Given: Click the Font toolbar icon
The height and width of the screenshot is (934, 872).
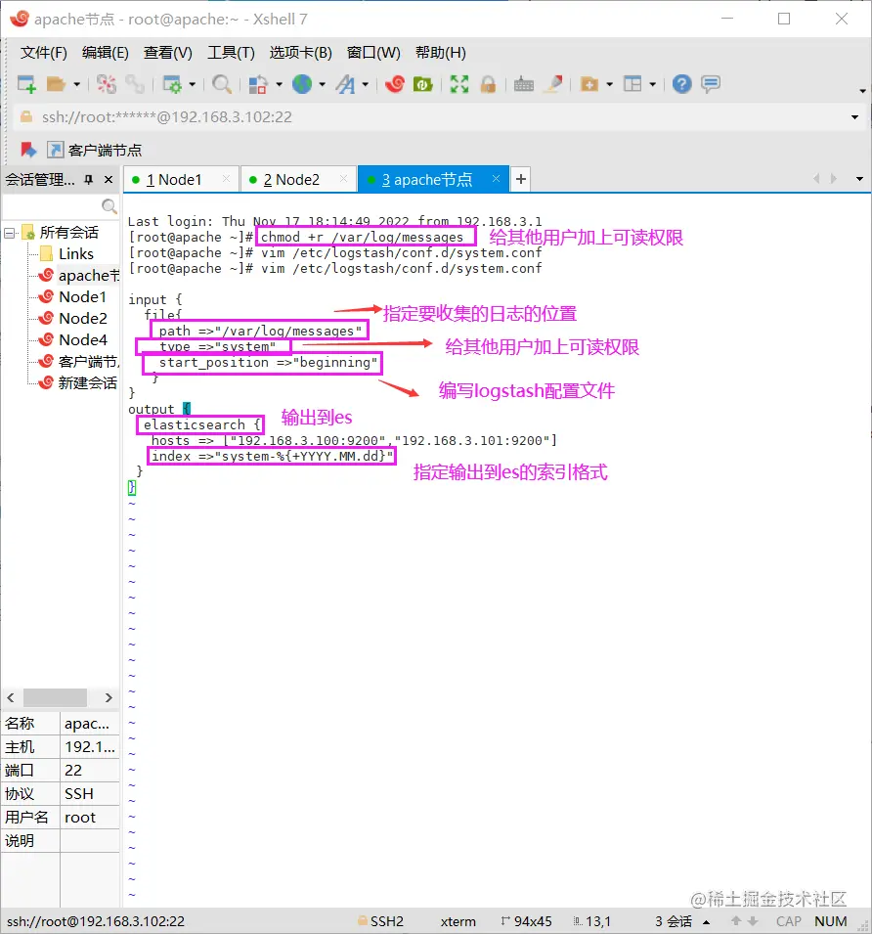Looking at the screenshot, I should click(345, 84).
